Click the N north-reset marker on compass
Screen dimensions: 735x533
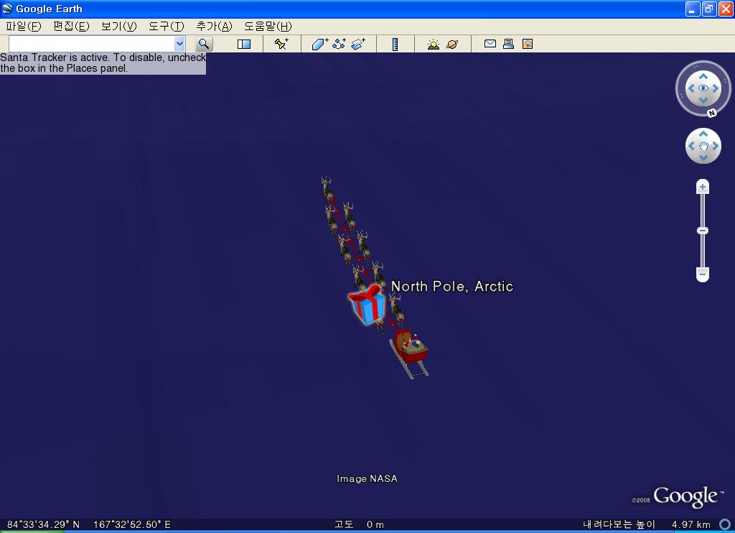711,113
